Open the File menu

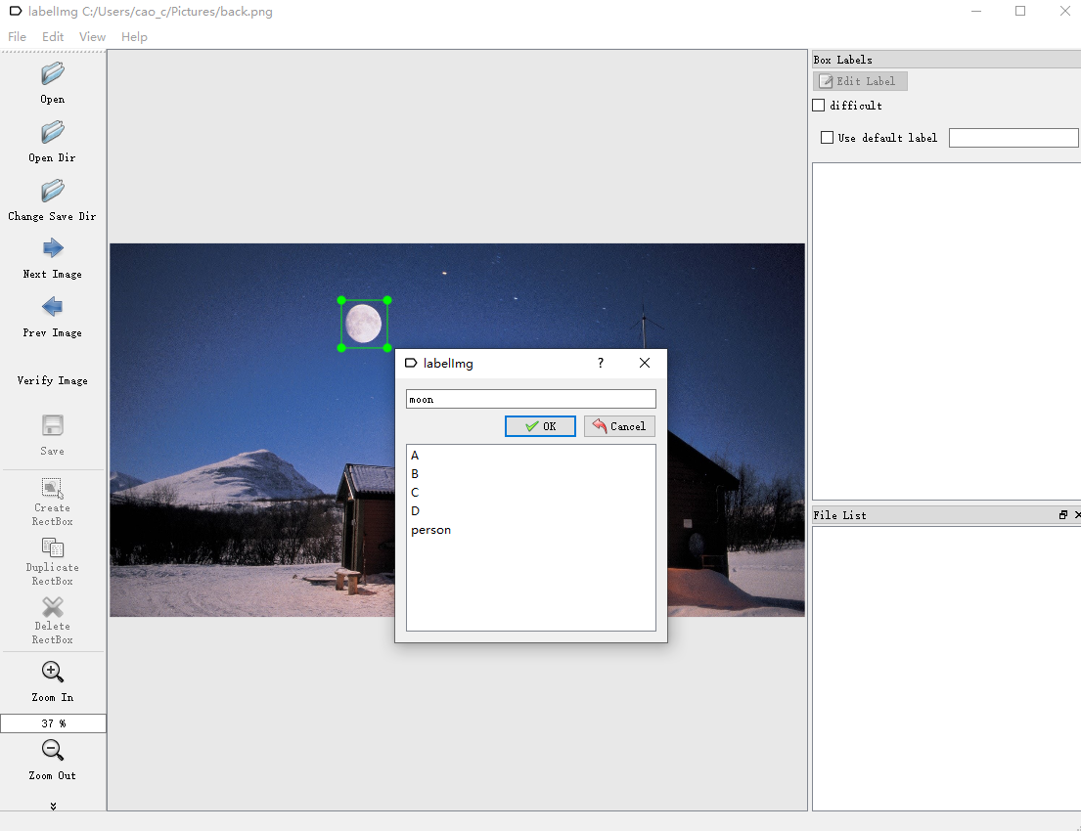click(x=17, y=37)
